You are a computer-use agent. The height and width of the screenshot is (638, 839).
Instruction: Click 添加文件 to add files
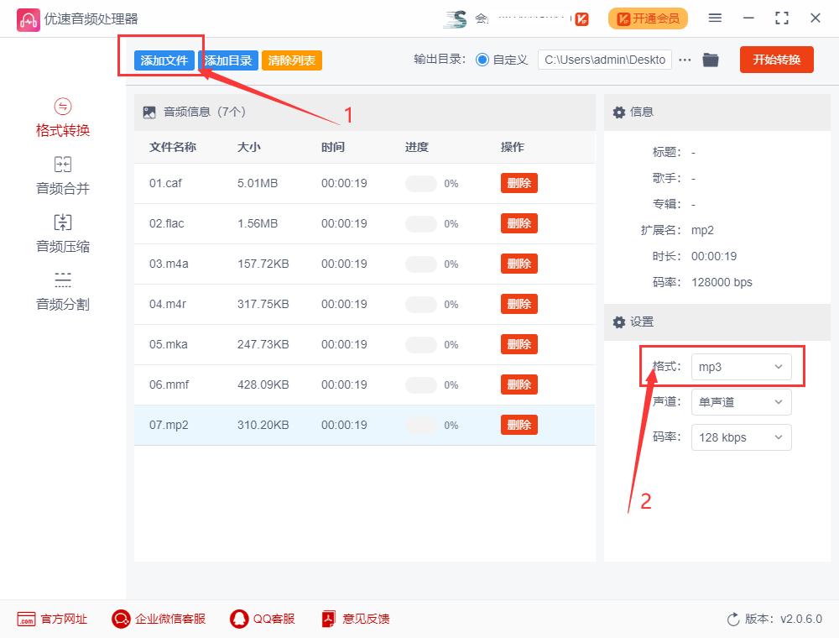pos(164,60)
